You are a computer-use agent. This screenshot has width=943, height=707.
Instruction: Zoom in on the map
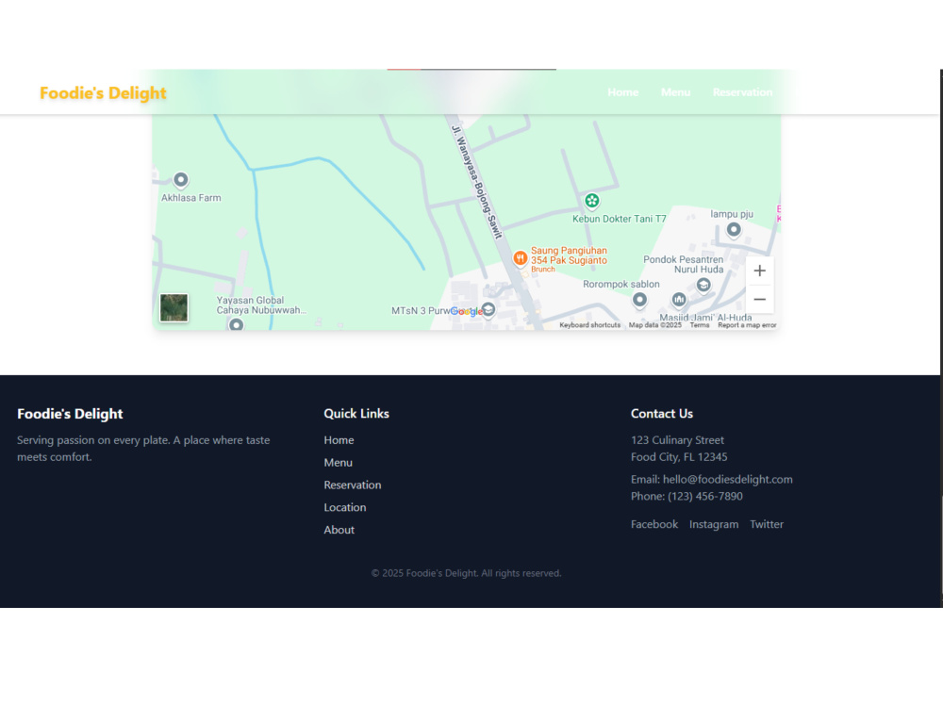pyautogui.click(x=759, y=271)
